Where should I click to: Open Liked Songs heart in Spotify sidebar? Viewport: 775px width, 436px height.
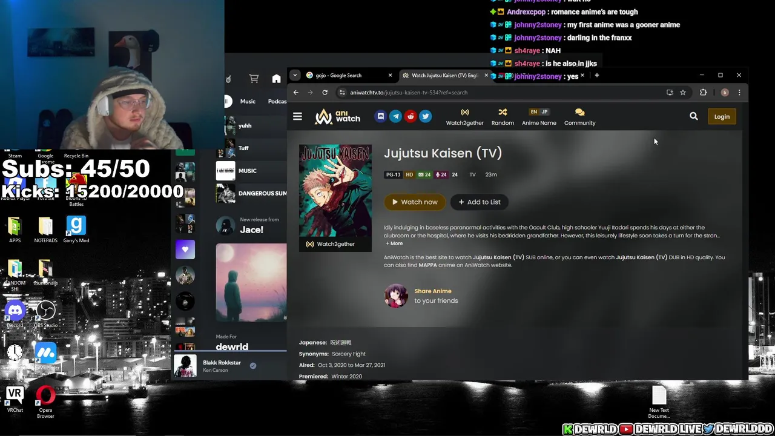coord(185,249)
